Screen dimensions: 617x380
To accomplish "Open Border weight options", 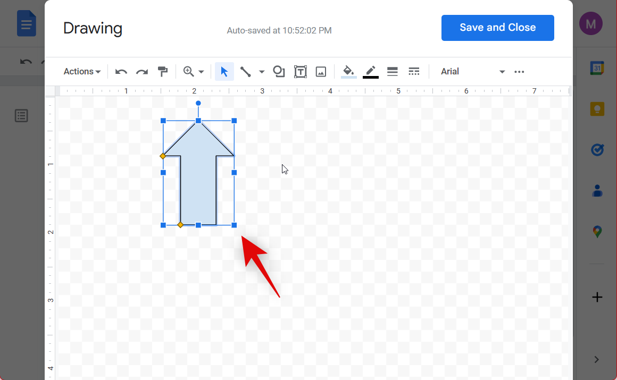I will tap(393, 72).
